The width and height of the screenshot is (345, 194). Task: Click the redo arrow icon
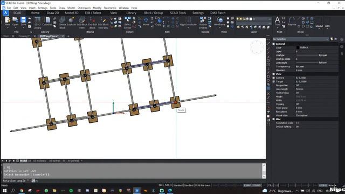30,23
